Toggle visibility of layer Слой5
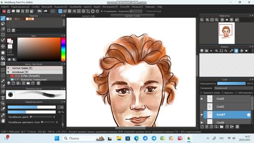This screenshot has width=254, height=143. tap(202, 99)
